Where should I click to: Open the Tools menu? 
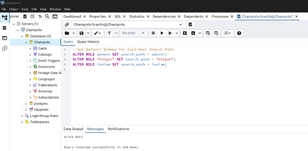[25, 9]
